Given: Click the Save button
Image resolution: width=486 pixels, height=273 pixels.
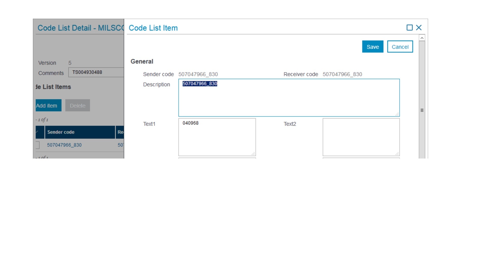Looking at the screenshot, I should point(373,47).
